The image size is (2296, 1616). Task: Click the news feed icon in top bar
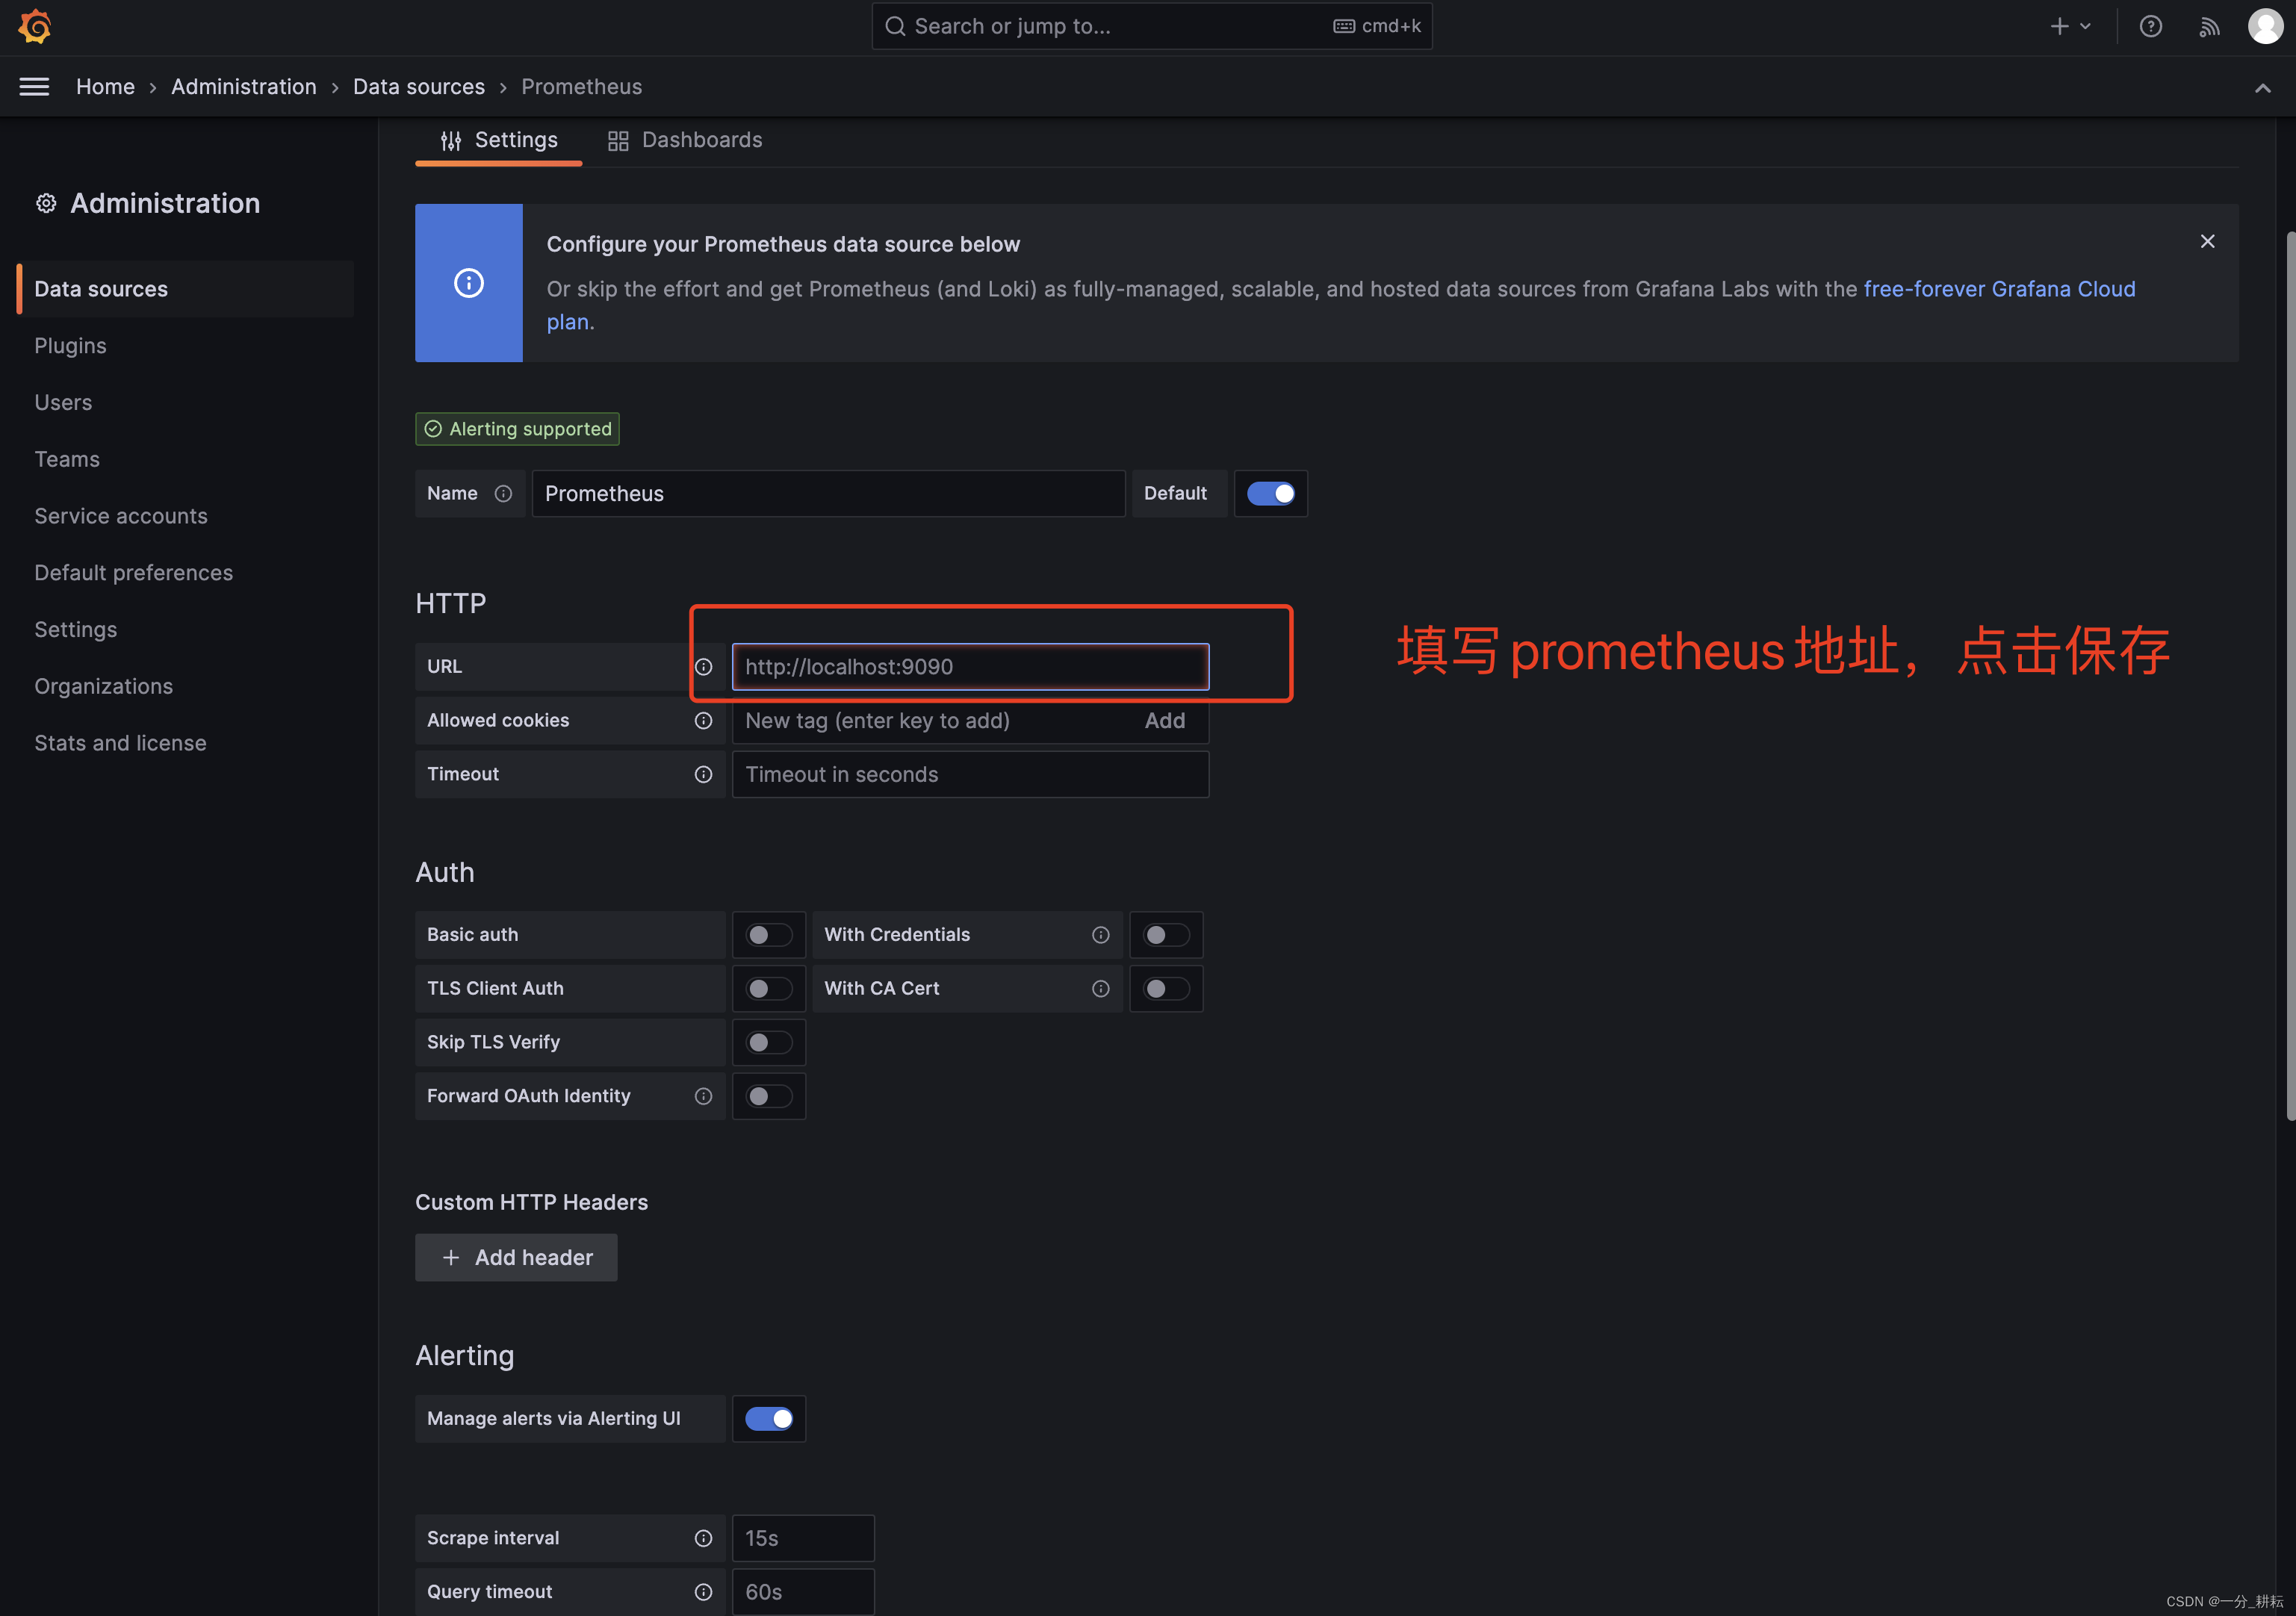[x=2209, y=26]
